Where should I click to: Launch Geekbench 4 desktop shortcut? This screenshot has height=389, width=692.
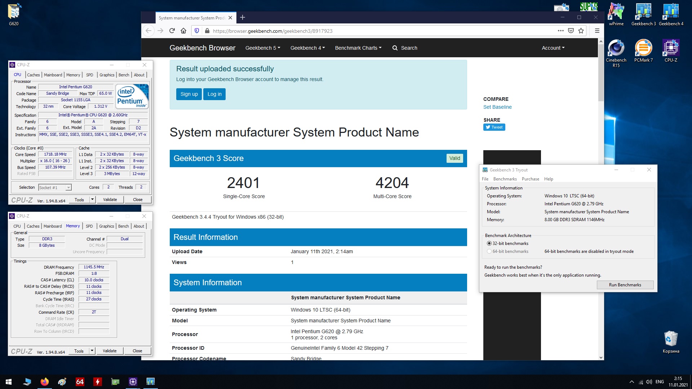tap(671, 14)
